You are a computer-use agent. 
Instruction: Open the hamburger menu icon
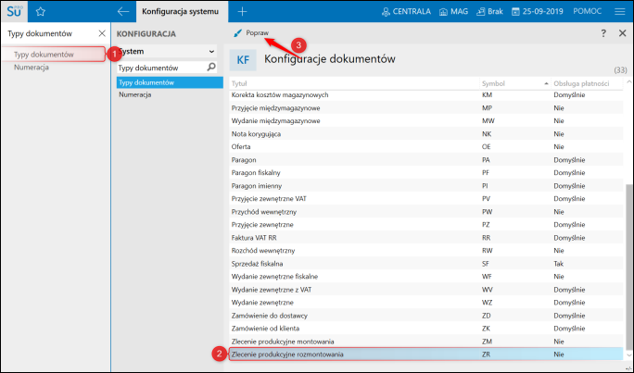[x=620, y=12]
